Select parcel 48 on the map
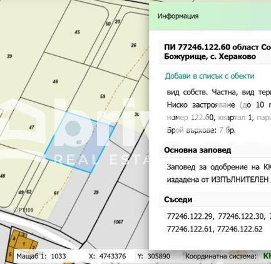The height and width of the screenshot is (264, 271). (x=3, y=176)
